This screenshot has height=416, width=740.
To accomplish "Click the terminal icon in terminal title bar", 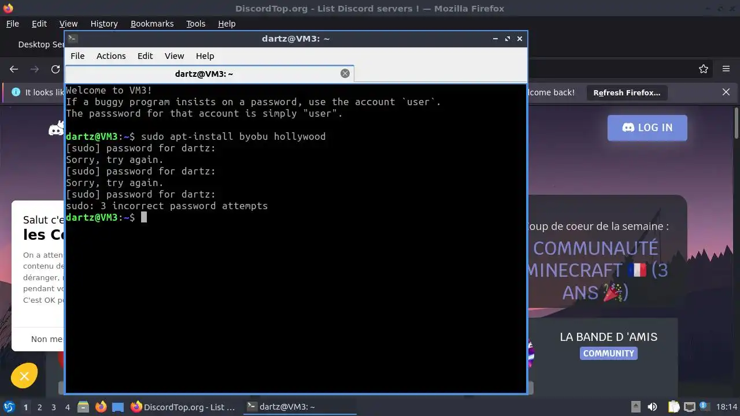I will (x=72, y=39).
